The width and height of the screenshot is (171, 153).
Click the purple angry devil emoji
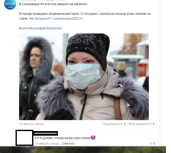point(93,138)
